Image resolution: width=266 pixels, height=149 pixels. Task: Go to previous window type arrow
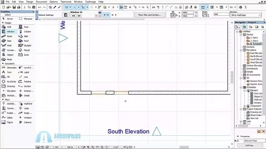coord(74,16)
